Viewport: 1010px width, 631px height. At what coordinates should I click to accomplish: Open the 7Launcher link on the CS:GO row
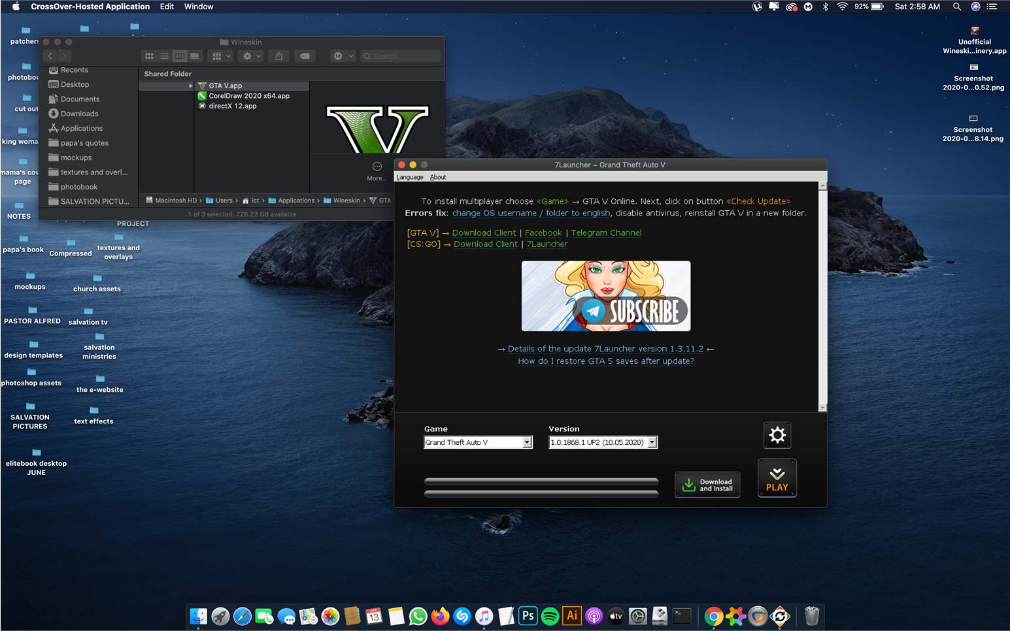547,244
